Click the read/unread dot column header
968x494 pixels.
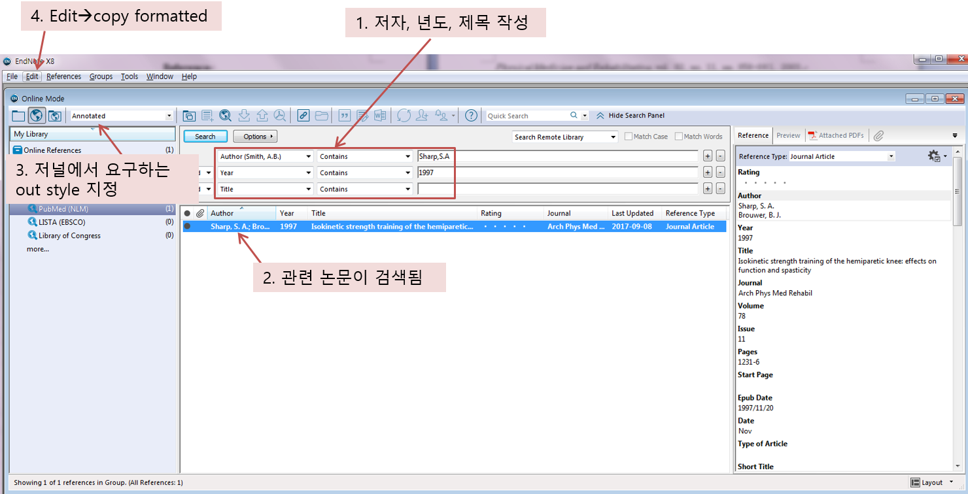point(187,213)
